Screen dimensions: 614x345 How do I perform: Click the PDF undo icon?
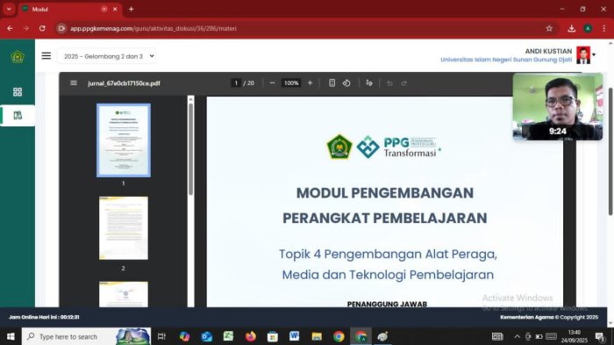point(389,83)
